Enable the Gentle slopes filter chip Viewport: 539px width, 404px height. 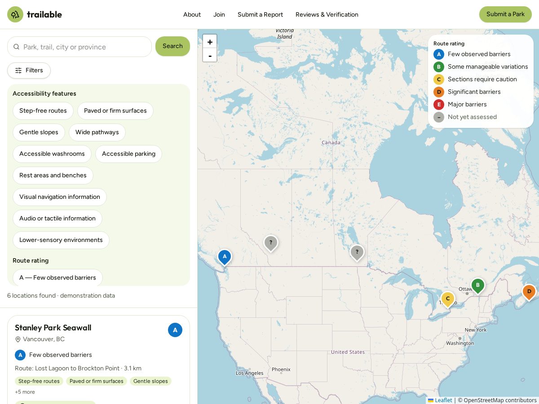click(x=39, y=132)
